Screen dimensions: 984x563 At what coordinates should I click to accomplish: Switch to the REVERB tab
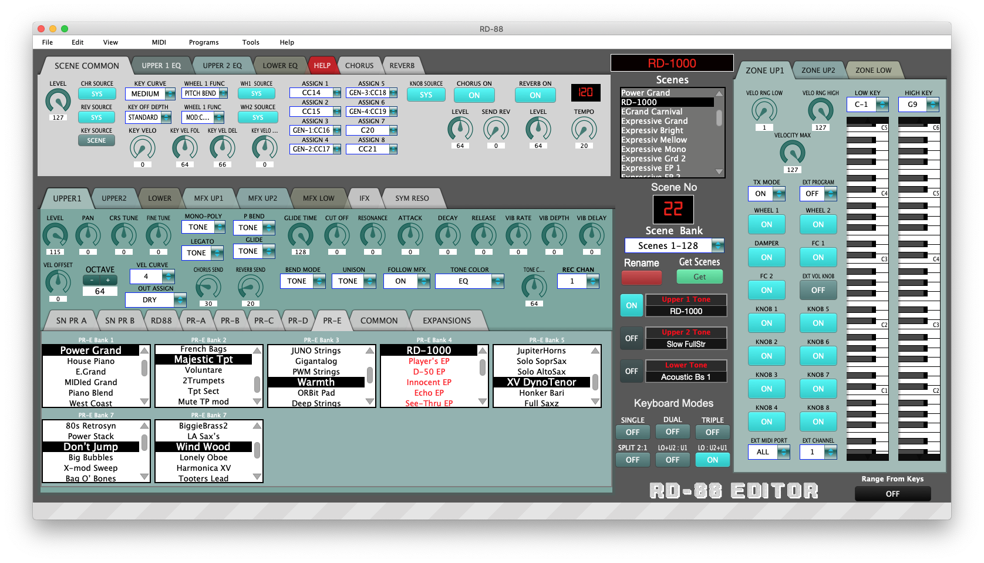click(402, 66)
